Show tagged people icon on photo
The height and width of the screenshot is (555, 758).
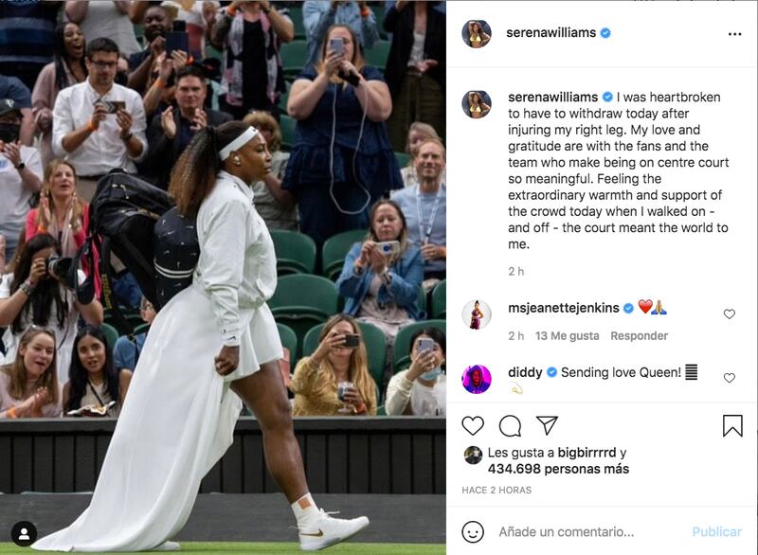pos(24,534)
